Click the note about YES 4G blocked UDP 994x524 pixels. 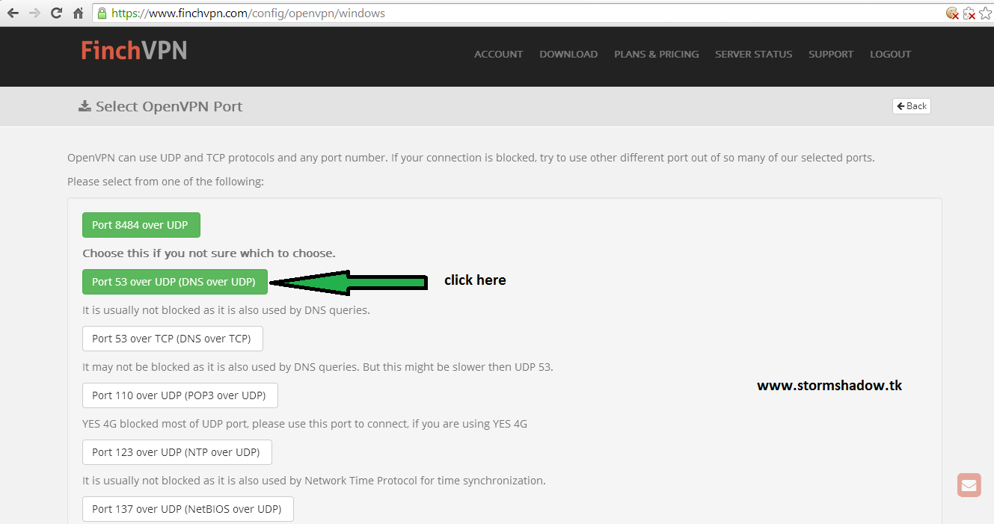(x=304, y=424)
